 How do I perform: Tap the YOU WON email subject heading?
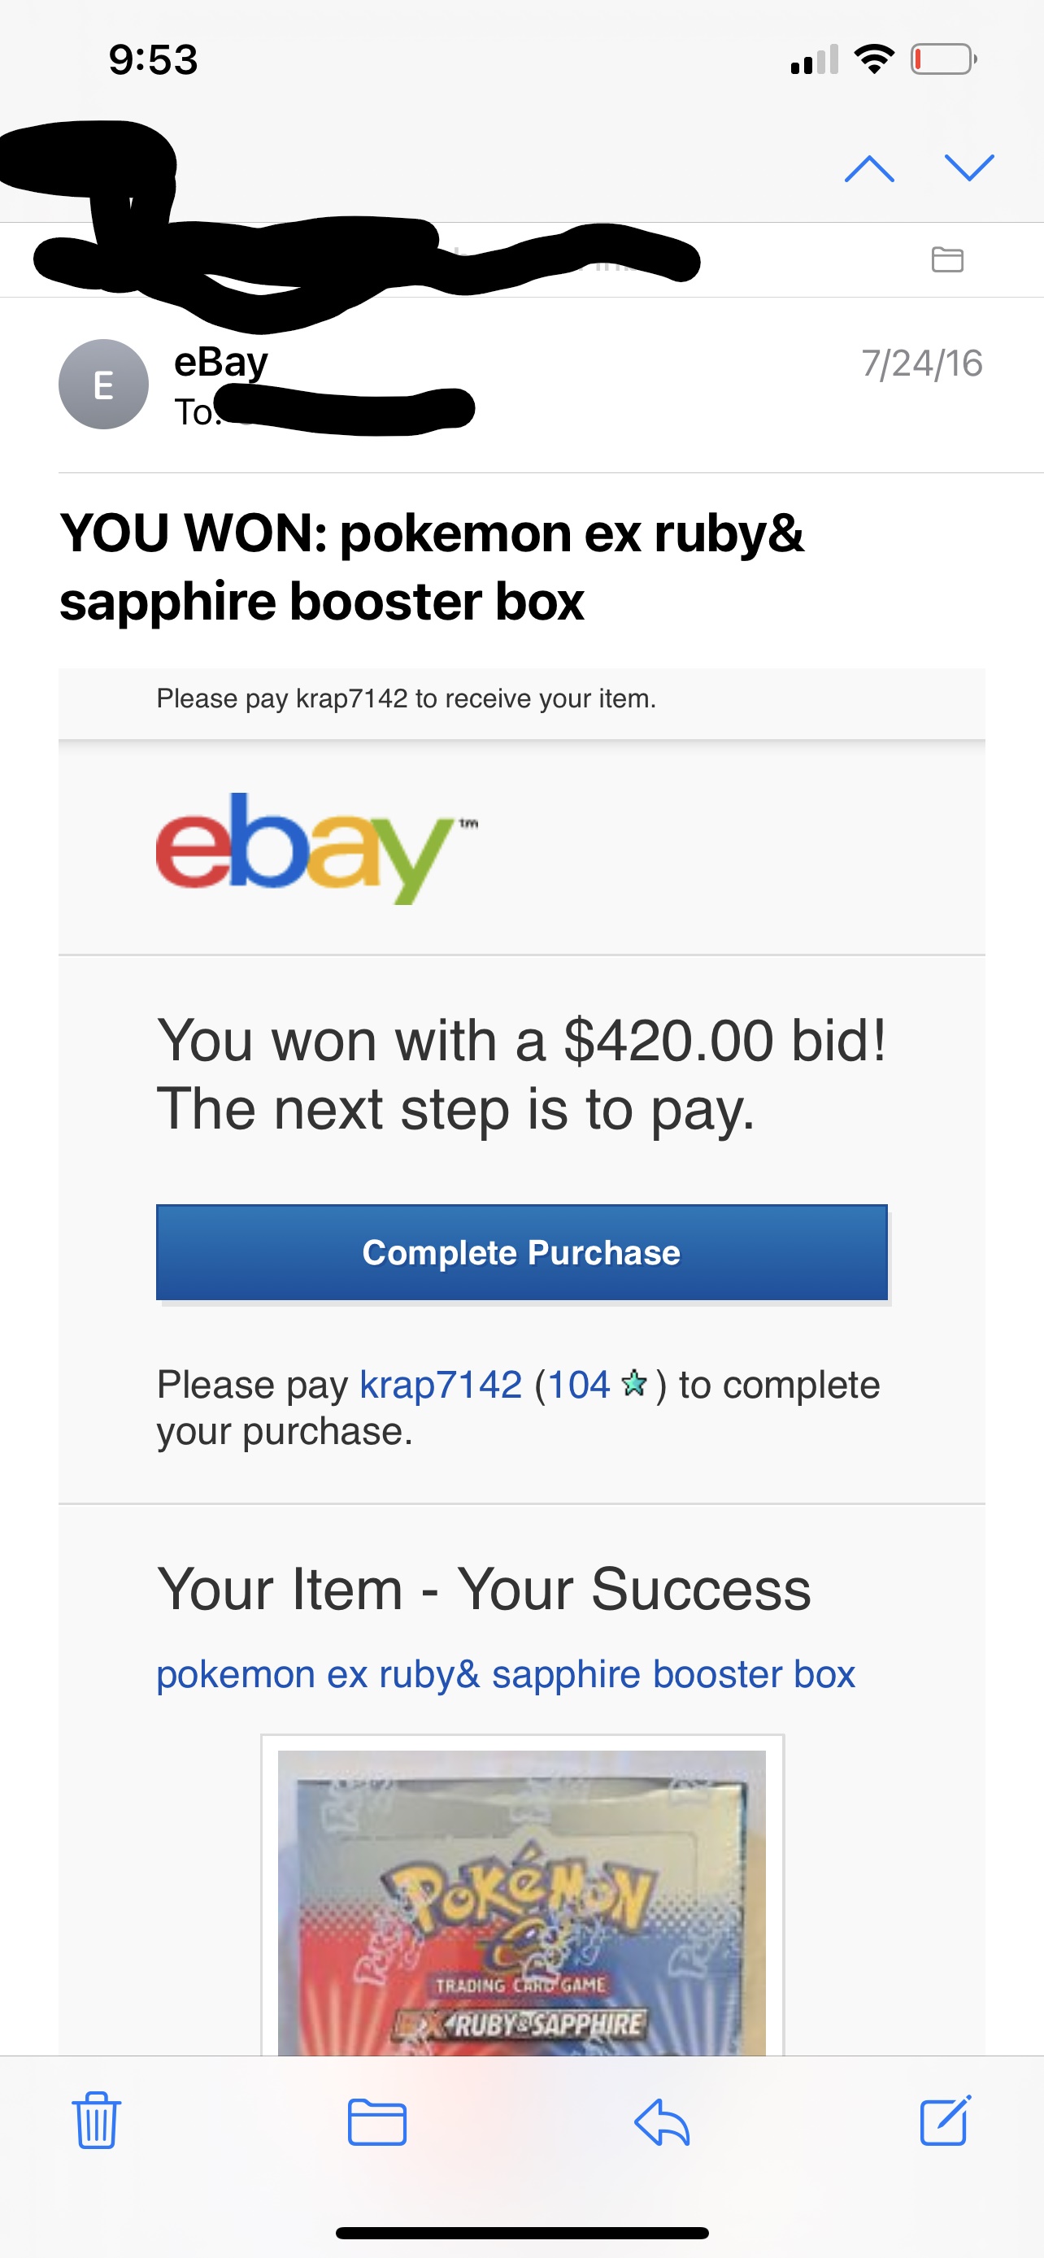point(431,566)
